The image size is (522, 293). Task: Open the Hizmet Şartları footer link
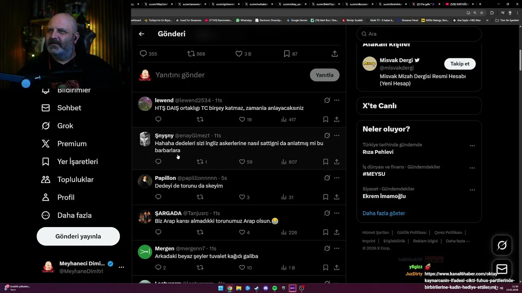click(x=376, y=233)
